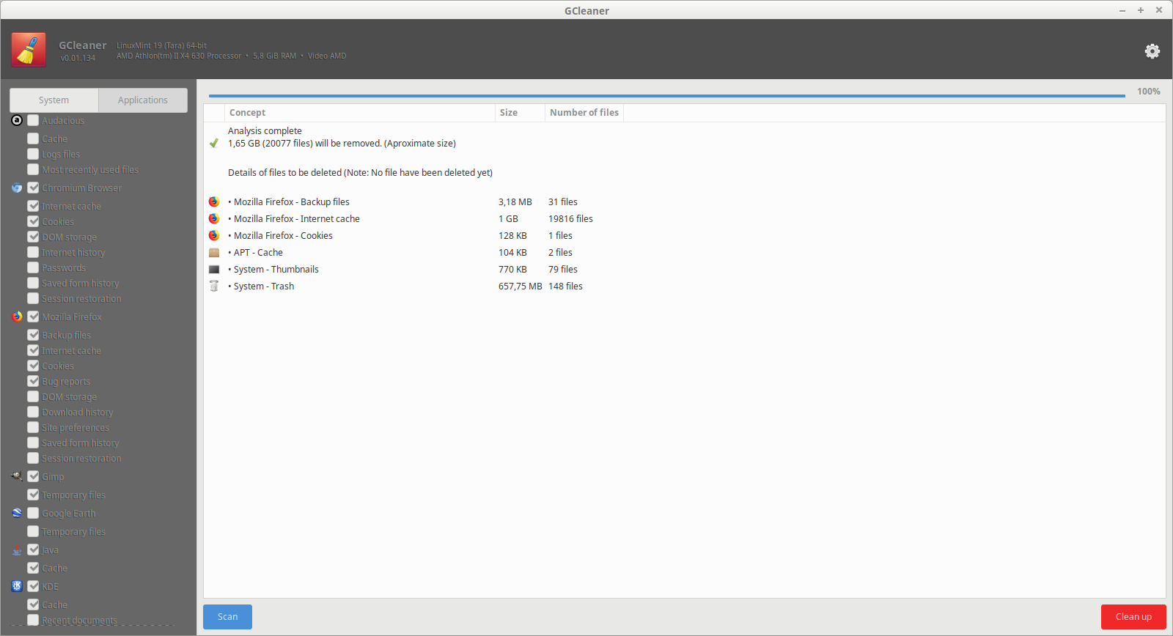The width and height of the screenshot is (1173, 636).
Task: Select the 'Mozilla Firefox - Cookies' result row
Action: click(x=684, y=235)
